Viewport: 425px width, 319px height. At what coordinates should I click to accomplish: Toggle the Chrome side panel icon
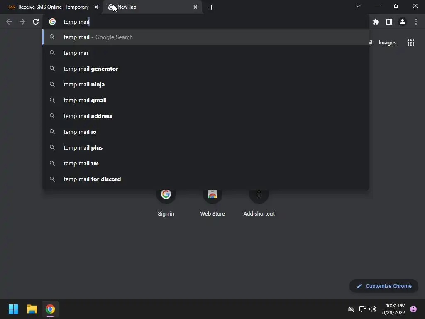pyautogui.click(x=389, y=22)
